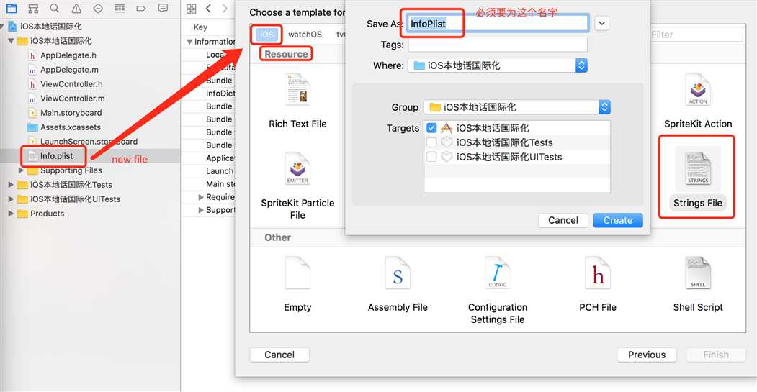The width and height of the screenshot is (757, 392).
Task: Open the Breakpoint navigator icon
Action: pos(141,8)
